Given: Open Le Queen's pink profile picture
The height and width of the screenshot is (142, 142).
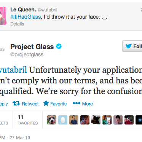Looking at the screenshot, I should [3, 16].
